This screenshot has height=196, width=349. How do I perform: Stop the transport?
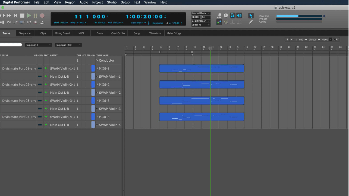(23, 16)
